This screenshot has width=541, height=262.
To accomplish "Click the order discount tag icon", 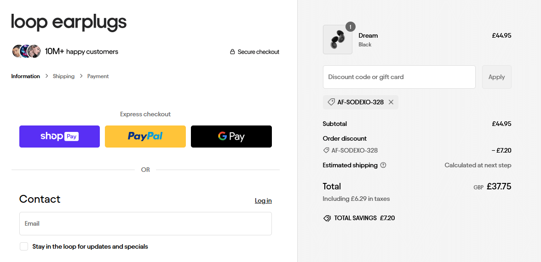I will (x=326, y=150).
